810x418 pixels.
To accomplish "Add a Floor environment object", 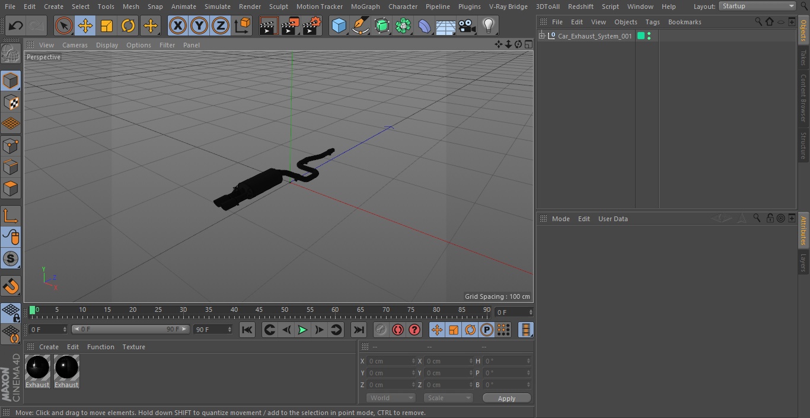I will [x=446, y=26].
